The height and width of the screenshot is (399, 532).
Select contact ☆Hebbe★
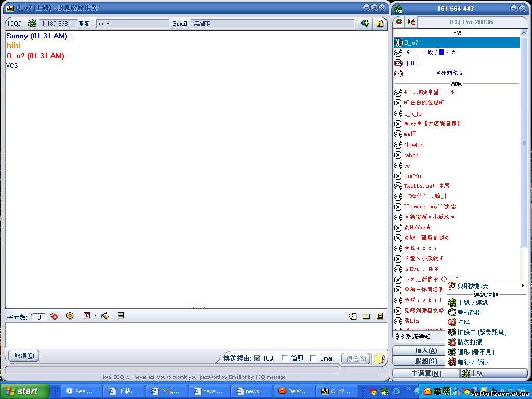click(456, 228)
